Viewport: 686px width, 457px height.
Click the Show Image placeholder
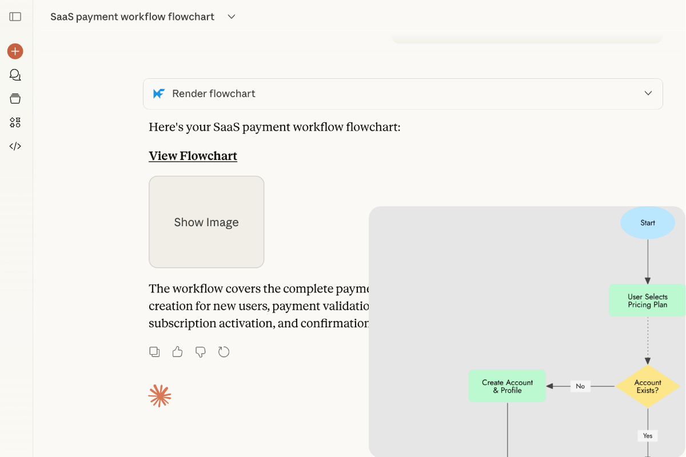point(206,222)
